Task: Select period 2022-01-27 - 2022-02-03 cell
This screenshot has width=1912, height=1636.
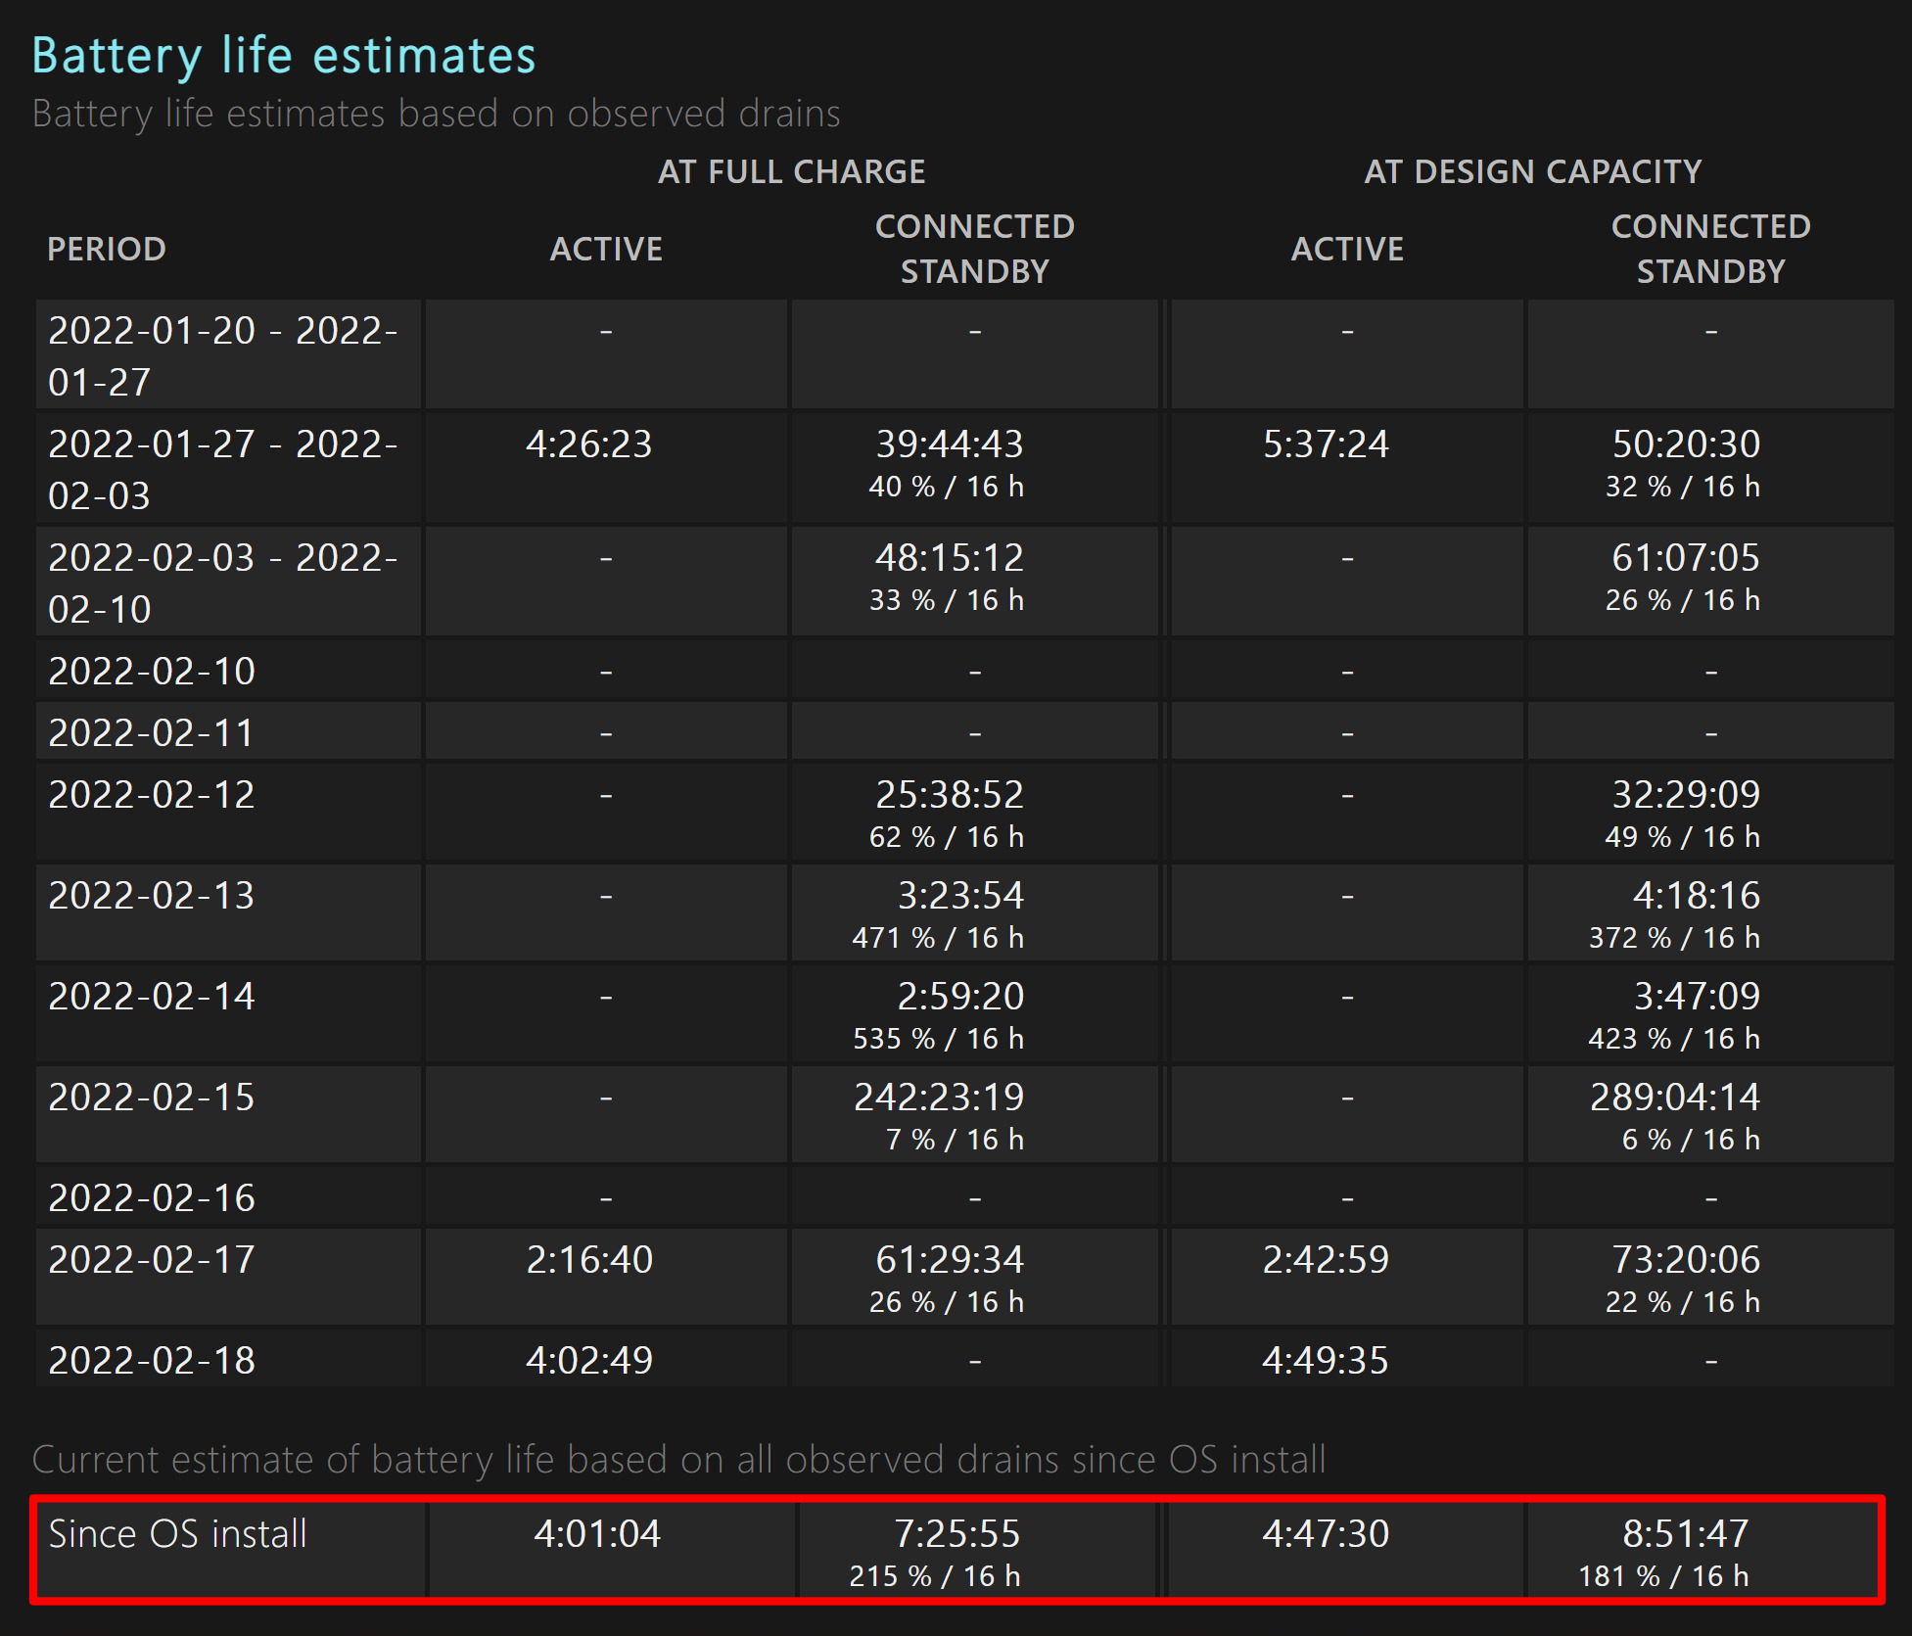Action: coord(228,469)
